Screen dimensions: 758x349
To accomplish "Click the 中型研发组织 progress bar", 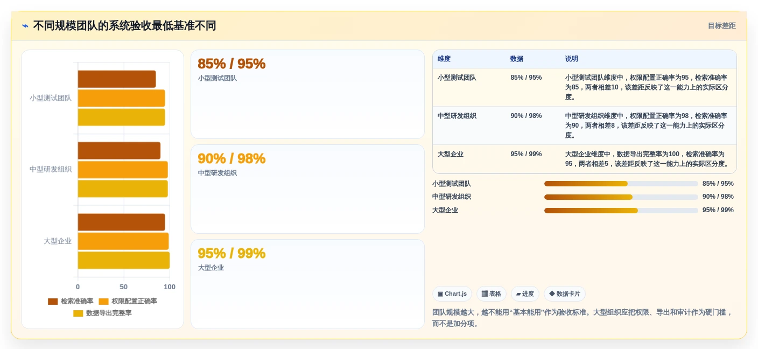I will (621, 197).
